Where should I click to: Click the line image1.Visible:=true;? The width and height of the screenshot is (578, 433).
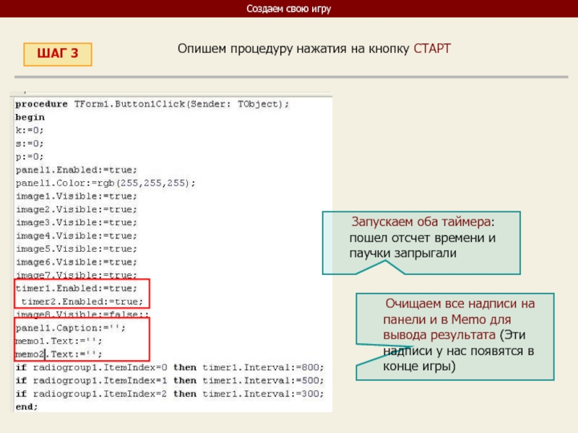(x=77, y=196)
